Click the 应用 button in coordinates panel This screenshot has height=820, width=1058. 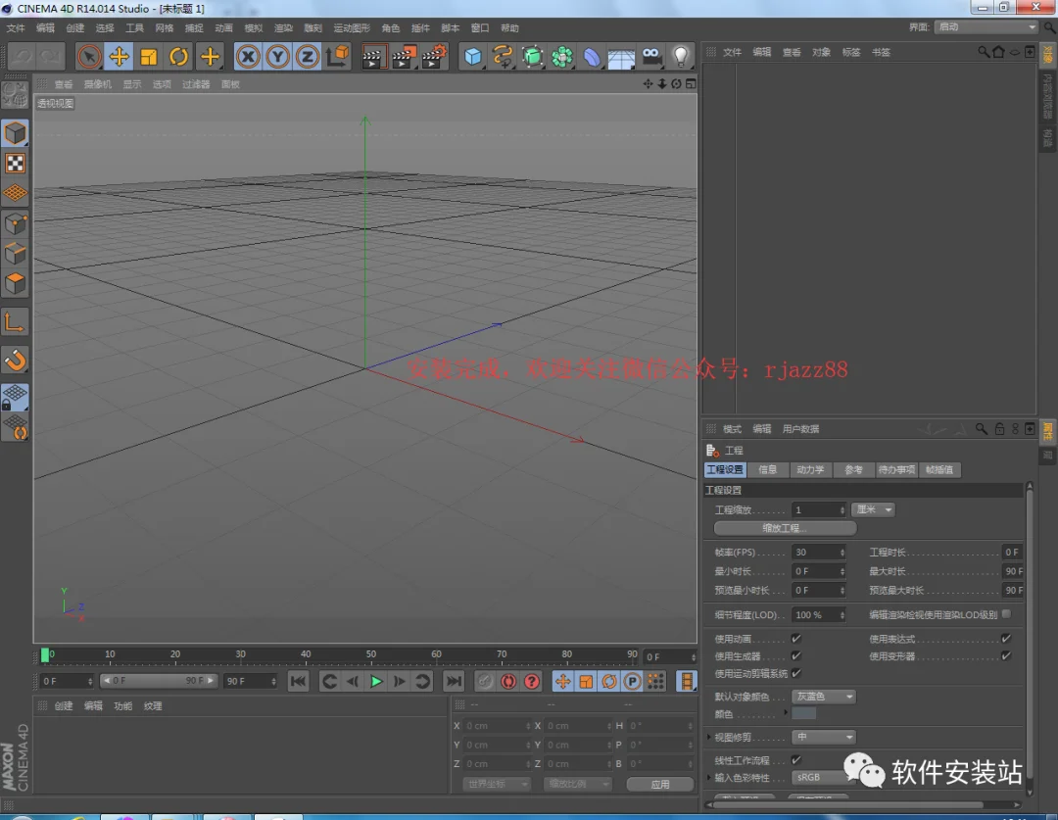pos(660,784)
